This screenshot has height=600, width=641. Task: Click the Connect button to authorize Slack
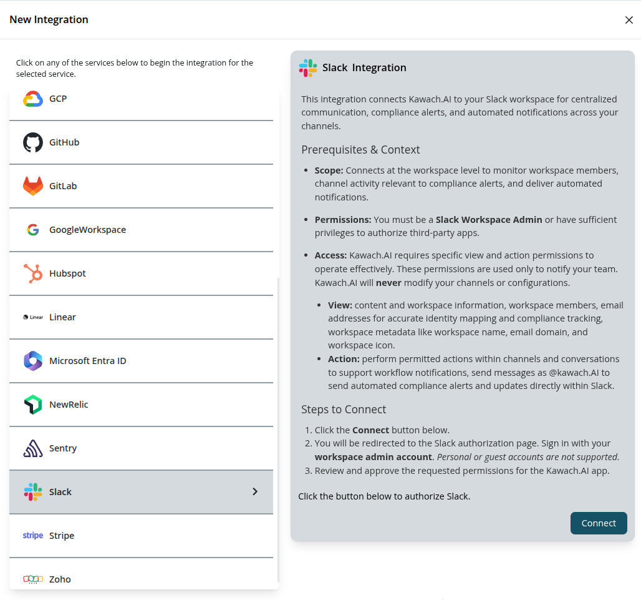click(598, 523)
